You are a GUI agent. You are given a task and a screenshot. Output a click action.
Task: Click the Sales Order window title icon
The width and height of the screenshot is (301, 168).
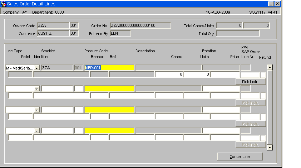[4, 4]
